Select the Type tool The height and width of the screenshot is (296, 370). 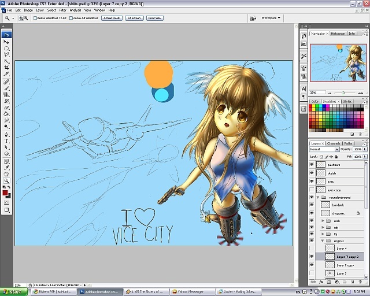[x=7, y=140]
